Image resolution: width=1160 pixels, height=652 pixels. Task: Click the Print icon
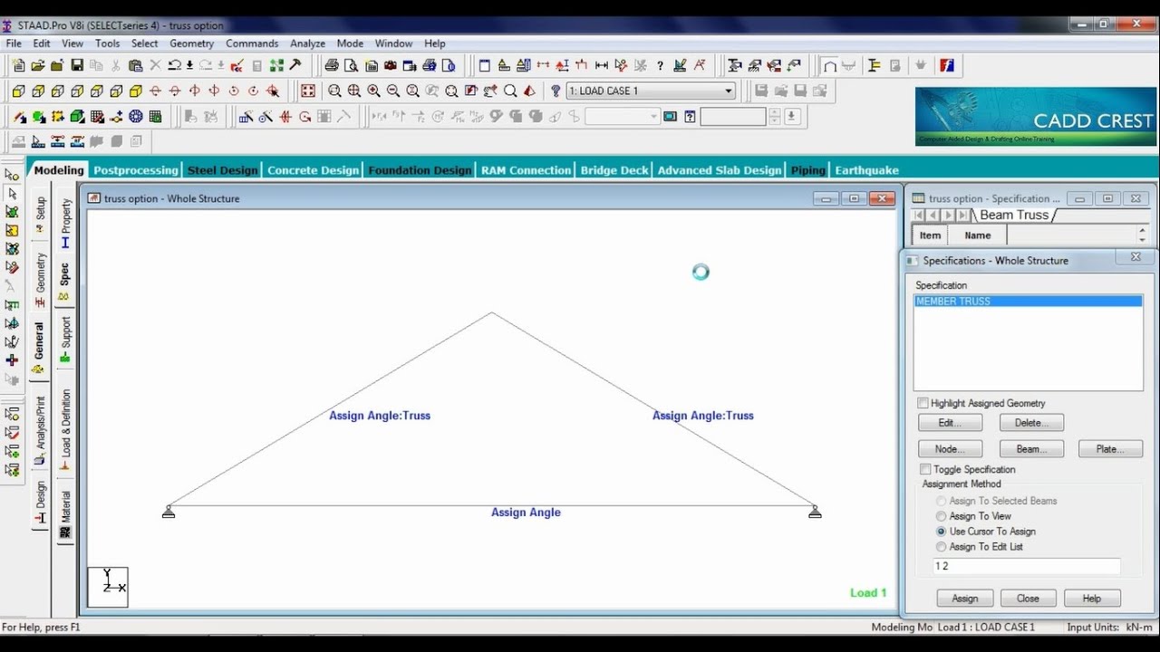(x=332, y=65)
